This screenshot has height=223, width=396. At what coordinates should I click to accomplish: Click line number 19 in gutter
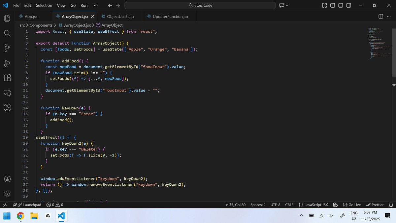click(25, 137)
